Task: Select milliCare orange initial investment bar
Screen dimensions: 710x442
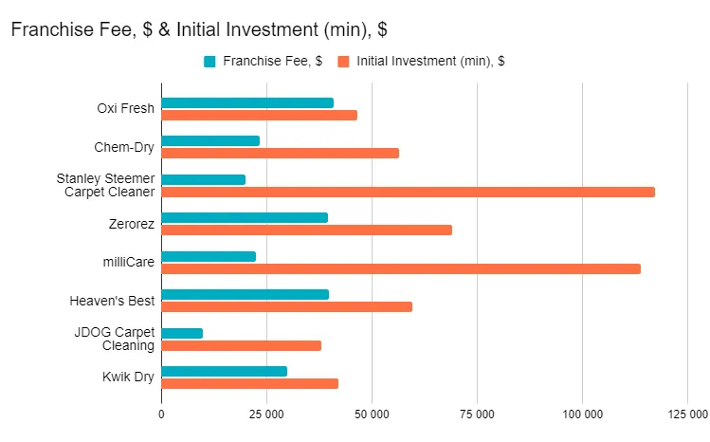Action: [400, 268]
